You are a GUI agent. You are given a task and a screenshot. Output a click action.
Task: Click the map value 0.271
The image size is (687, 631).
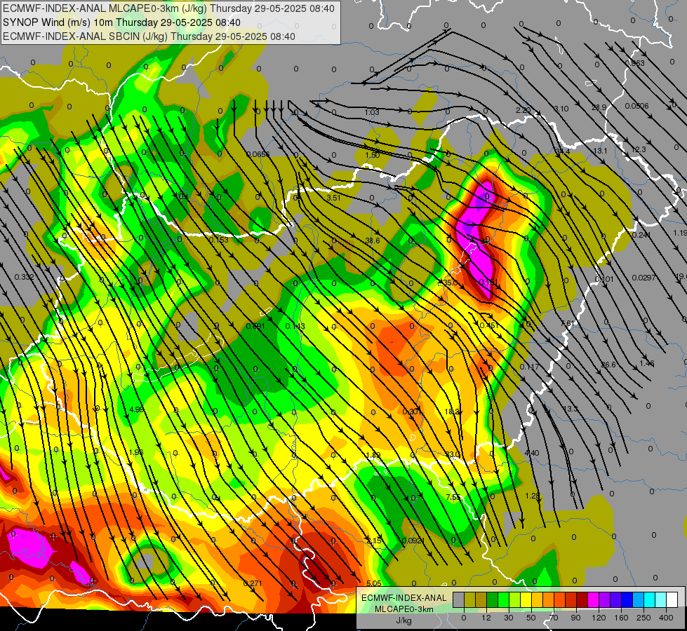[x=253, y=583]
